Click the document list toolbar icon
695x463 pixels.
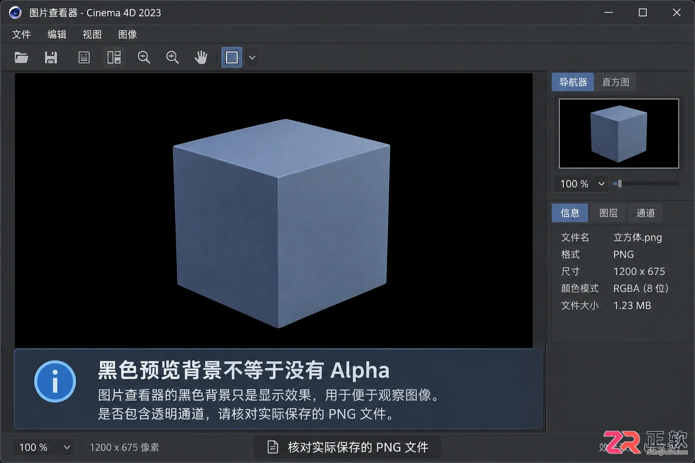(84, 58)
